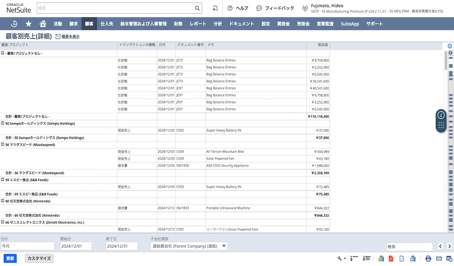454x266 pixels.
Task: Go to the Home house icon
Action: click(x=43, y=24)
